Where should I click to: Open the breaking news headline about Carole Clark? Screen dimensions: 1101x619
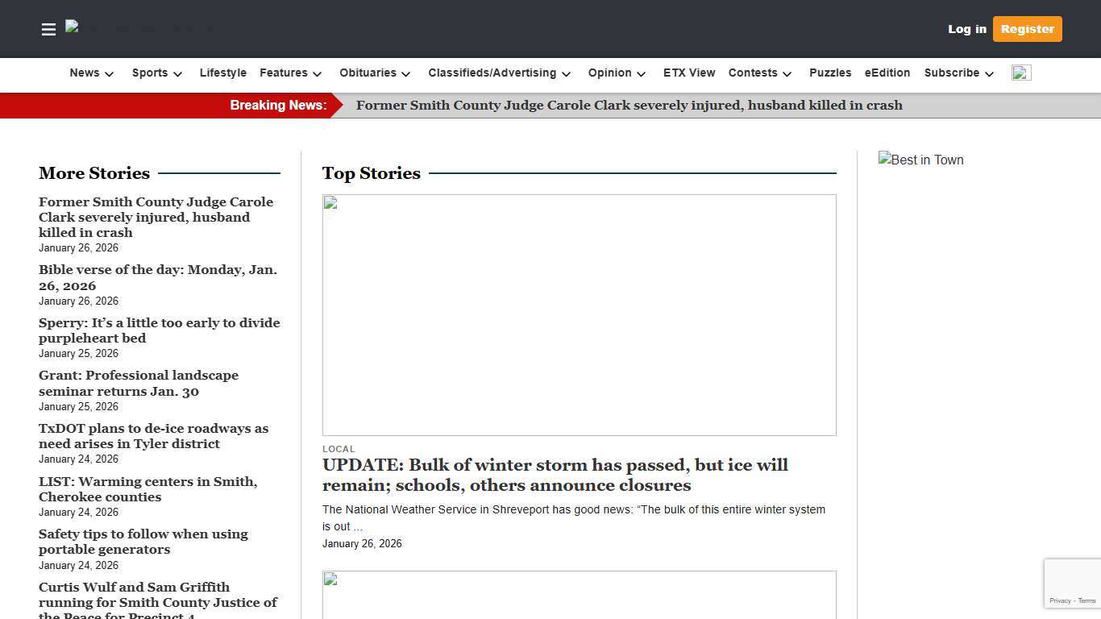click(629, 106)
